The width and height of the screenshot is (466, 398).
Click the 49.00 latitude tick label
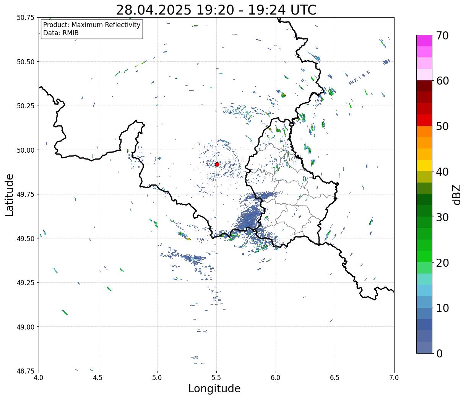26,327
